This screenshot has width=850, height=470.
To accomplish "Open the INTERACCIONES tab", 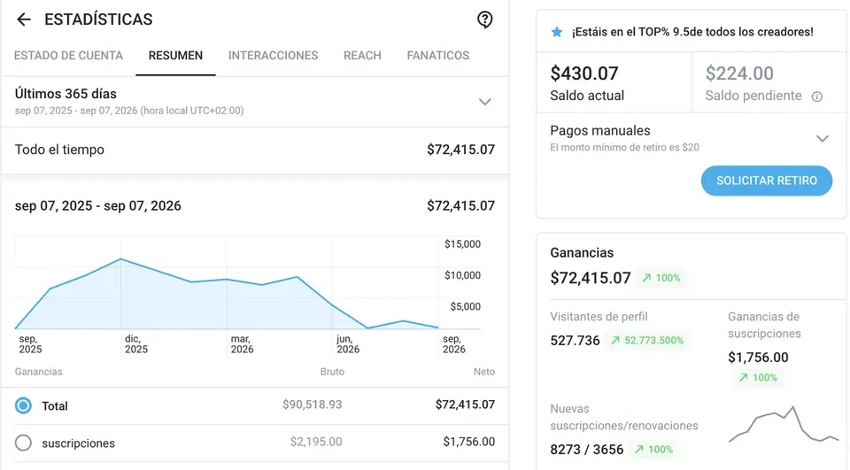I will (274, 55).
